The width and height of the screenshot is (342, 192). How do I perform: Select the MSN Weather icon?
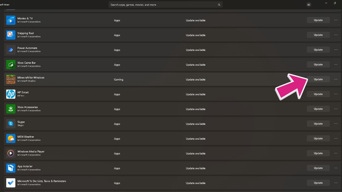(x=11, y=139)
